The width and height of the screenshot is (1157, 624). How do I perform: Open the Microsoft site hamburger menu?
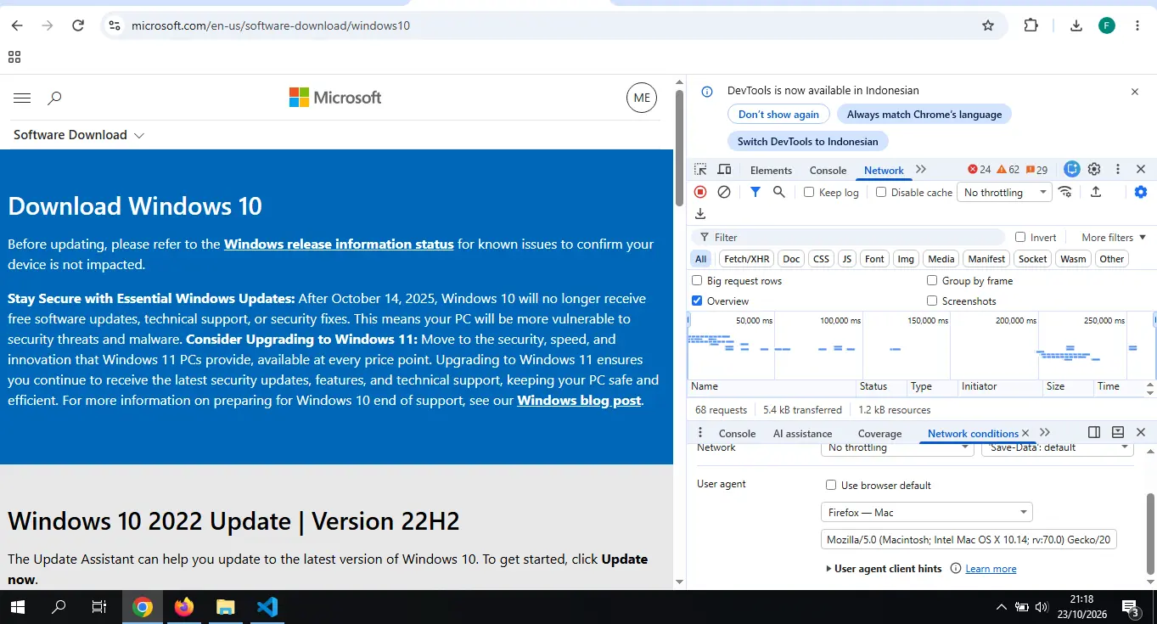(22, 98)
